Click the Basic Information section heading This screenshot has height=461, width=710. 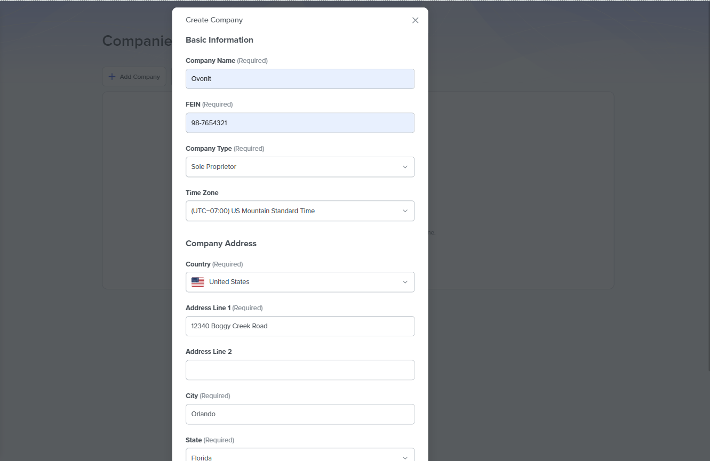219,40
